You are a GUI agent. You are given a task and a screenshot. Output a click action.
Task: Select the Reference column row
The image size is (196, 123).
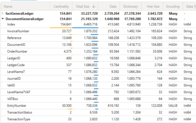(14, 38)
